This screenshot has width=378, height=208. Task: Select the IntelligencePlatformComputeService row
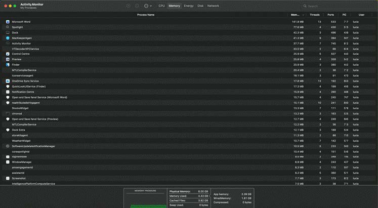point(189,184)
